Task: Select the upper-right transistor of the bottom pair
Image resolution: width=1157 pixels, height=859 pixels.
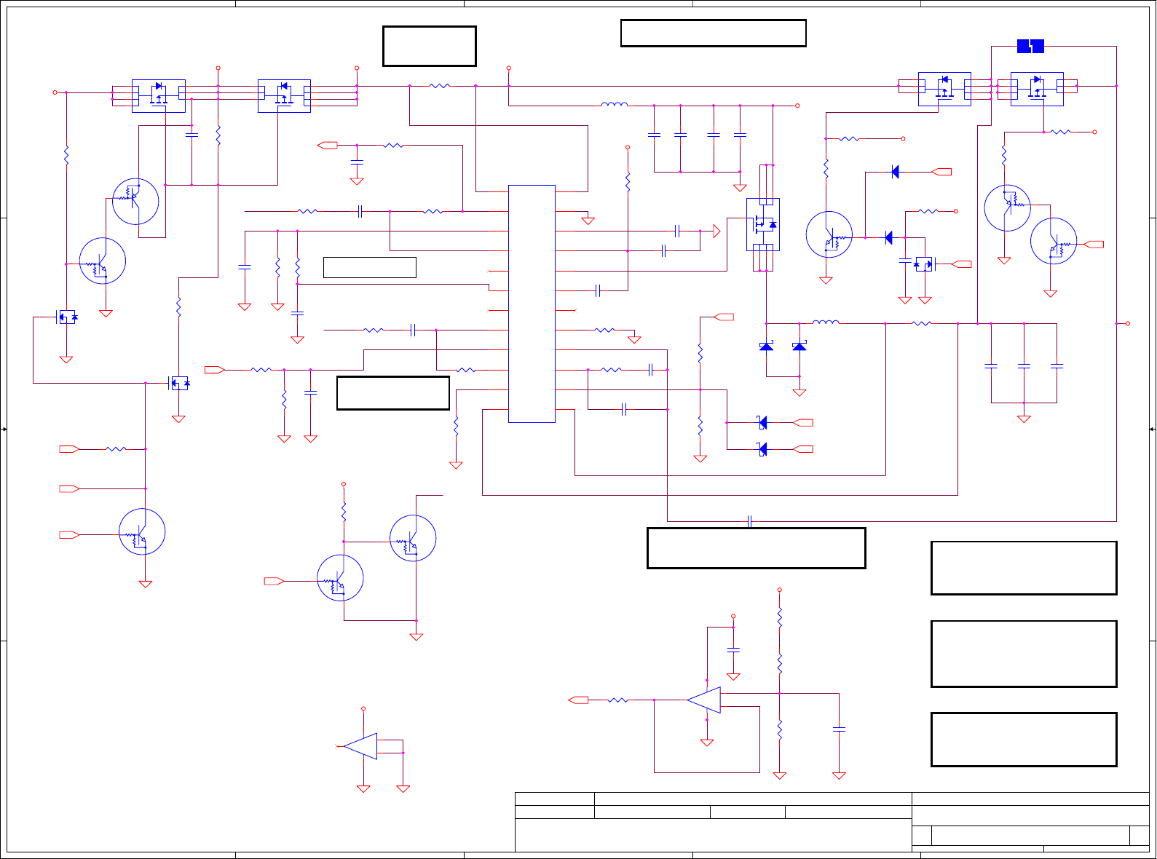Action: (x=413, y=538)
